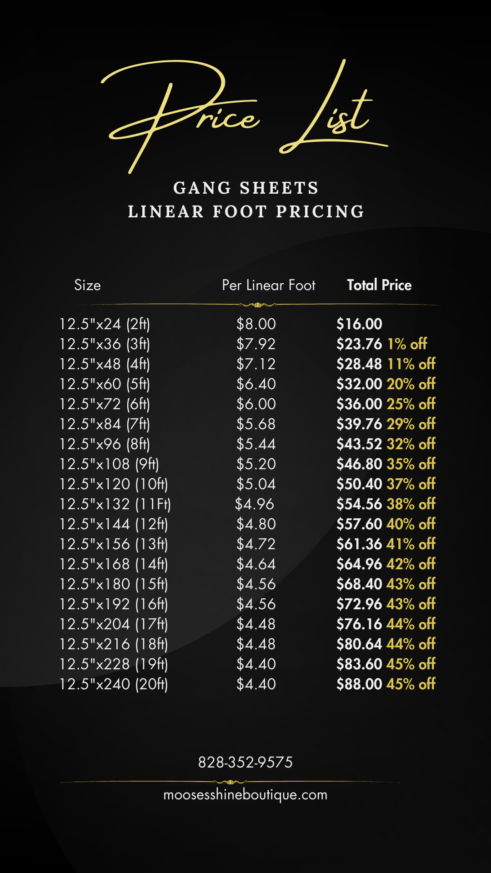Click the "25% off" discount label
Viewport: 491px width, 873px height.
[411, 404]
